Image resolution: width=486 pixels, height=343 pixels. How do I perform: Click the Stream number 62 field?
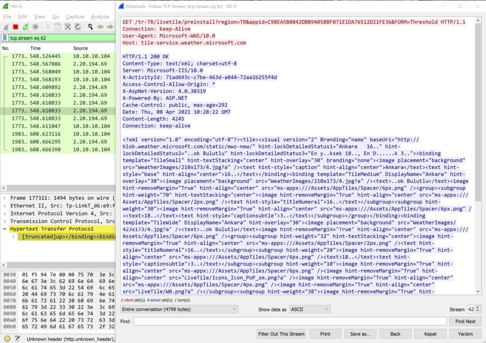click(x=471, y=309)
